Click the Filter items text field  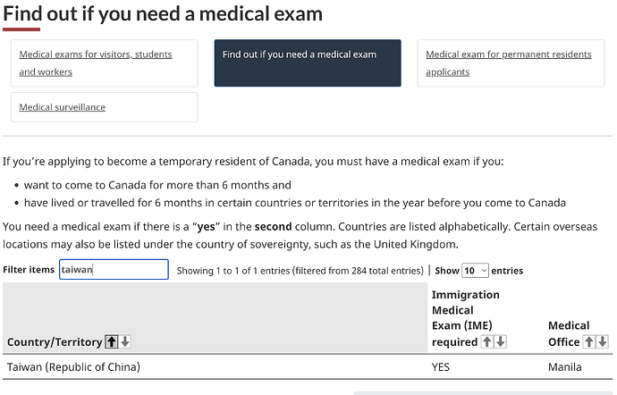(114, 270)
